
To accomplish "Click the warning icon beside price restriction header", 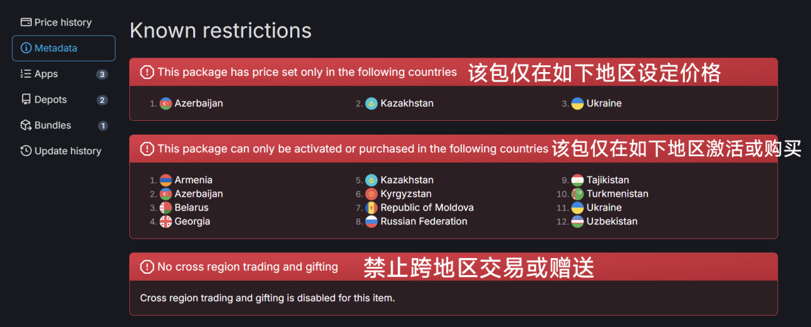I will pos(147,72).
